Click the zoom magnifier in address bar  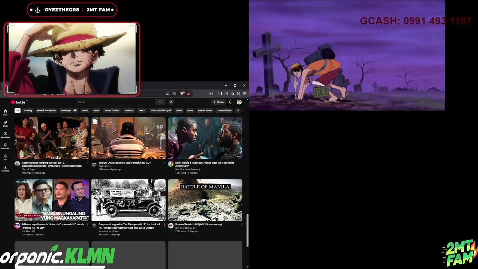pyautogui.click(x=174, y=93)
